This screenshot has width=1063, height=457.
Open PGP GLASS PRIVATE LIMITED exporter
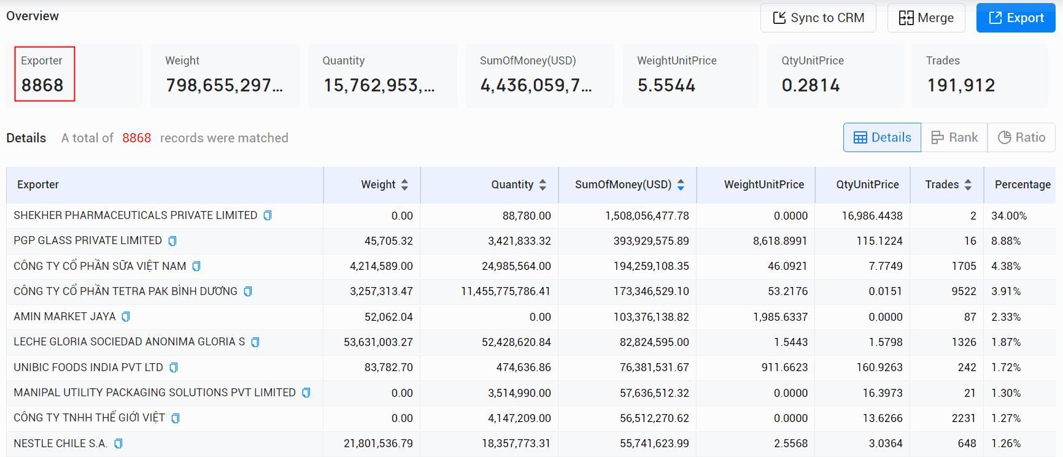point(88,240)
